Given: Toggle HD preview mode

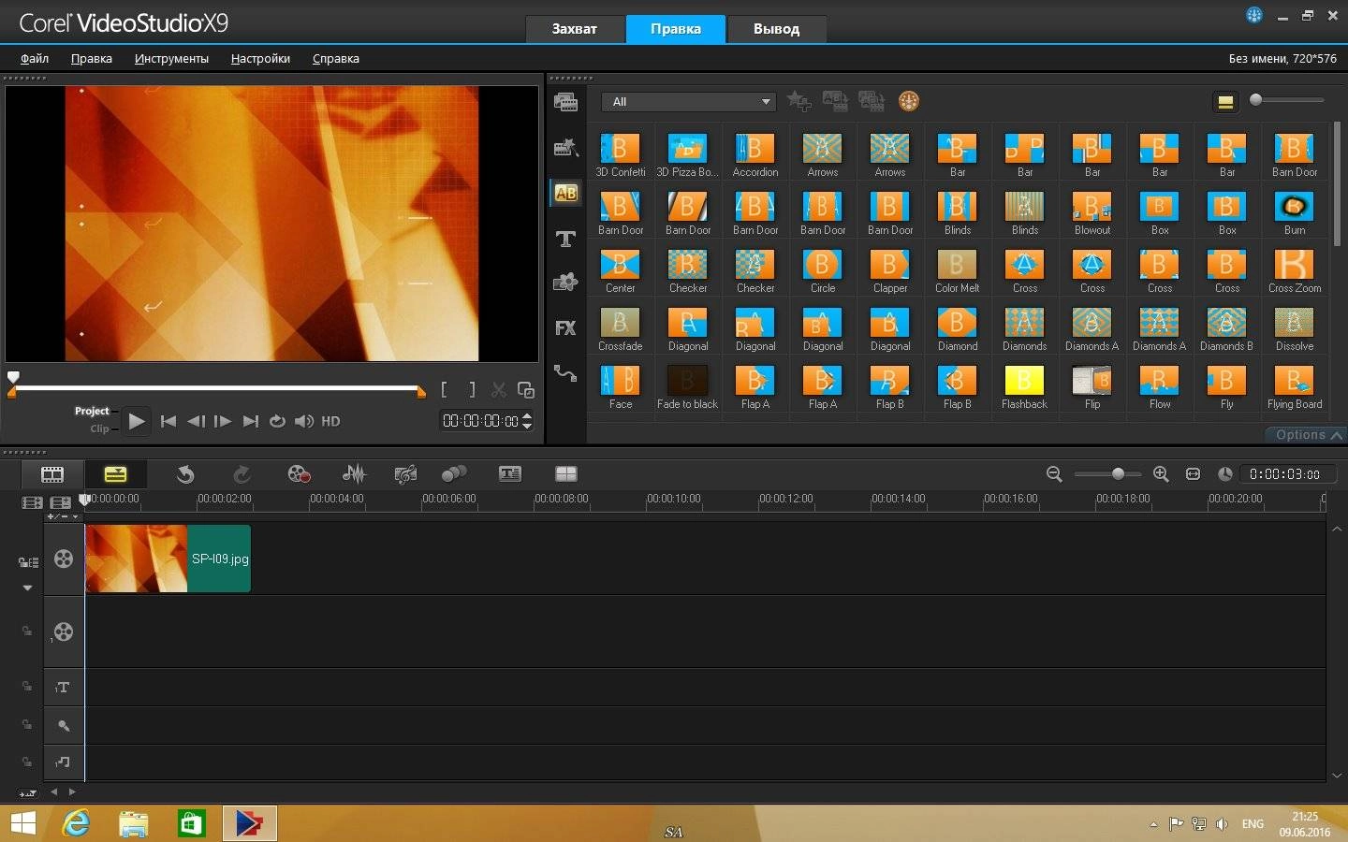Looking at the screenshot, I should tap(330, 421).
